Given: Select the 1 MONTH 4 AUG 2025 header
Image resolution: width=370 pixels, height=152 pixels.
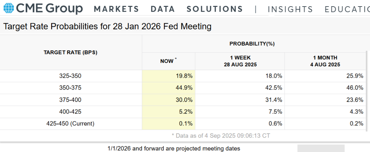Looking at the screenshot, I should coord(325,61).
